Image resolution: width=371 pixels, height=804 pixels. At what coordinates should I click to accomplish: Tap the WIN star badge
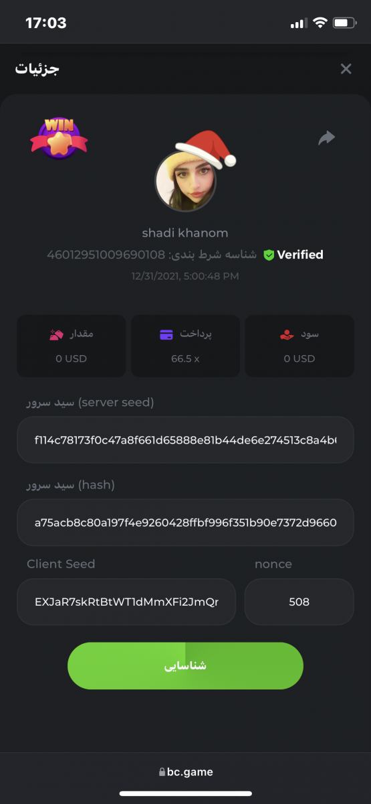coord(59,138)
